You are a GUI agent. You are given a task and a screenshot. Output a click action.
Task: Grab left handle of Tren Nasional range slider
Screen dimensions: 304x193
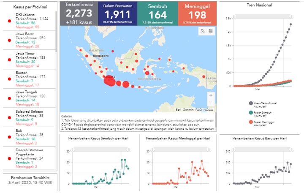234,16
